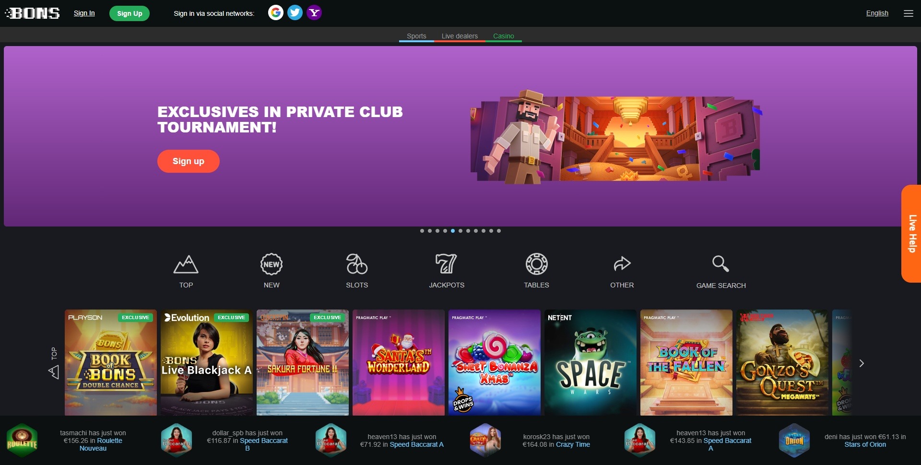Screen dimensions: 921x465
Task: Click the Sign In link
Action: click(x=84, y=13)
